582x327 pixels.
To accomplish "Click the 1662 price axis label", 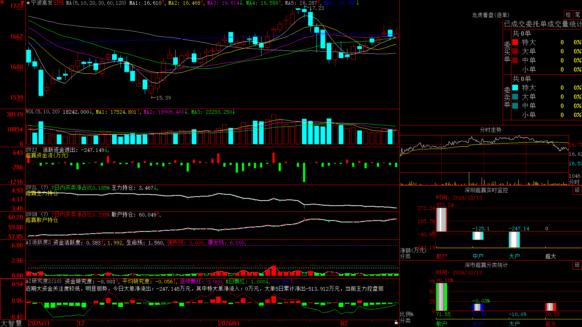I will click(x=16, y=36).
